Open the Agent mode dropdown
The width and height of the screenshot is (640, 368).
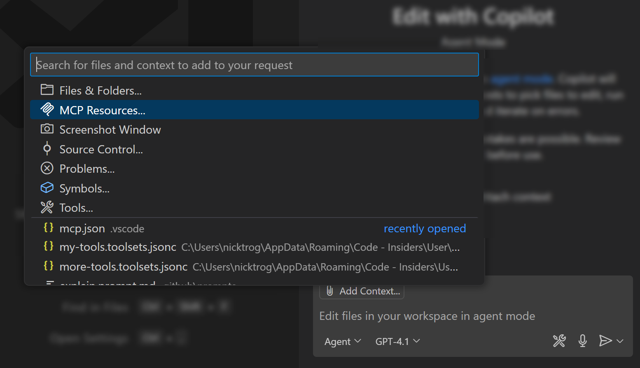tap(342, 341)
